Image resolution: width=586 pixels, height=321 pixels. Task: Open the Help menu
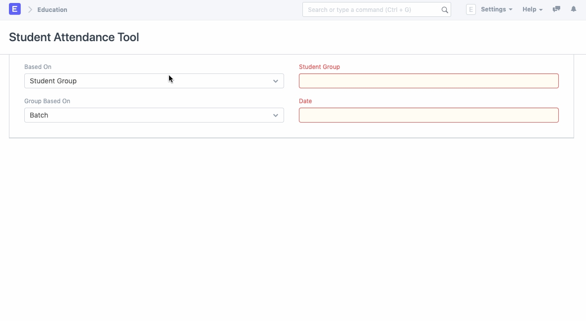(x=532, y=9)
